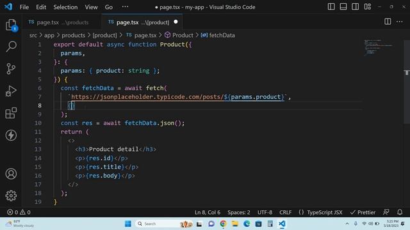
Task: Click 'CRLF' end of line setting
Action: point(285,212)
